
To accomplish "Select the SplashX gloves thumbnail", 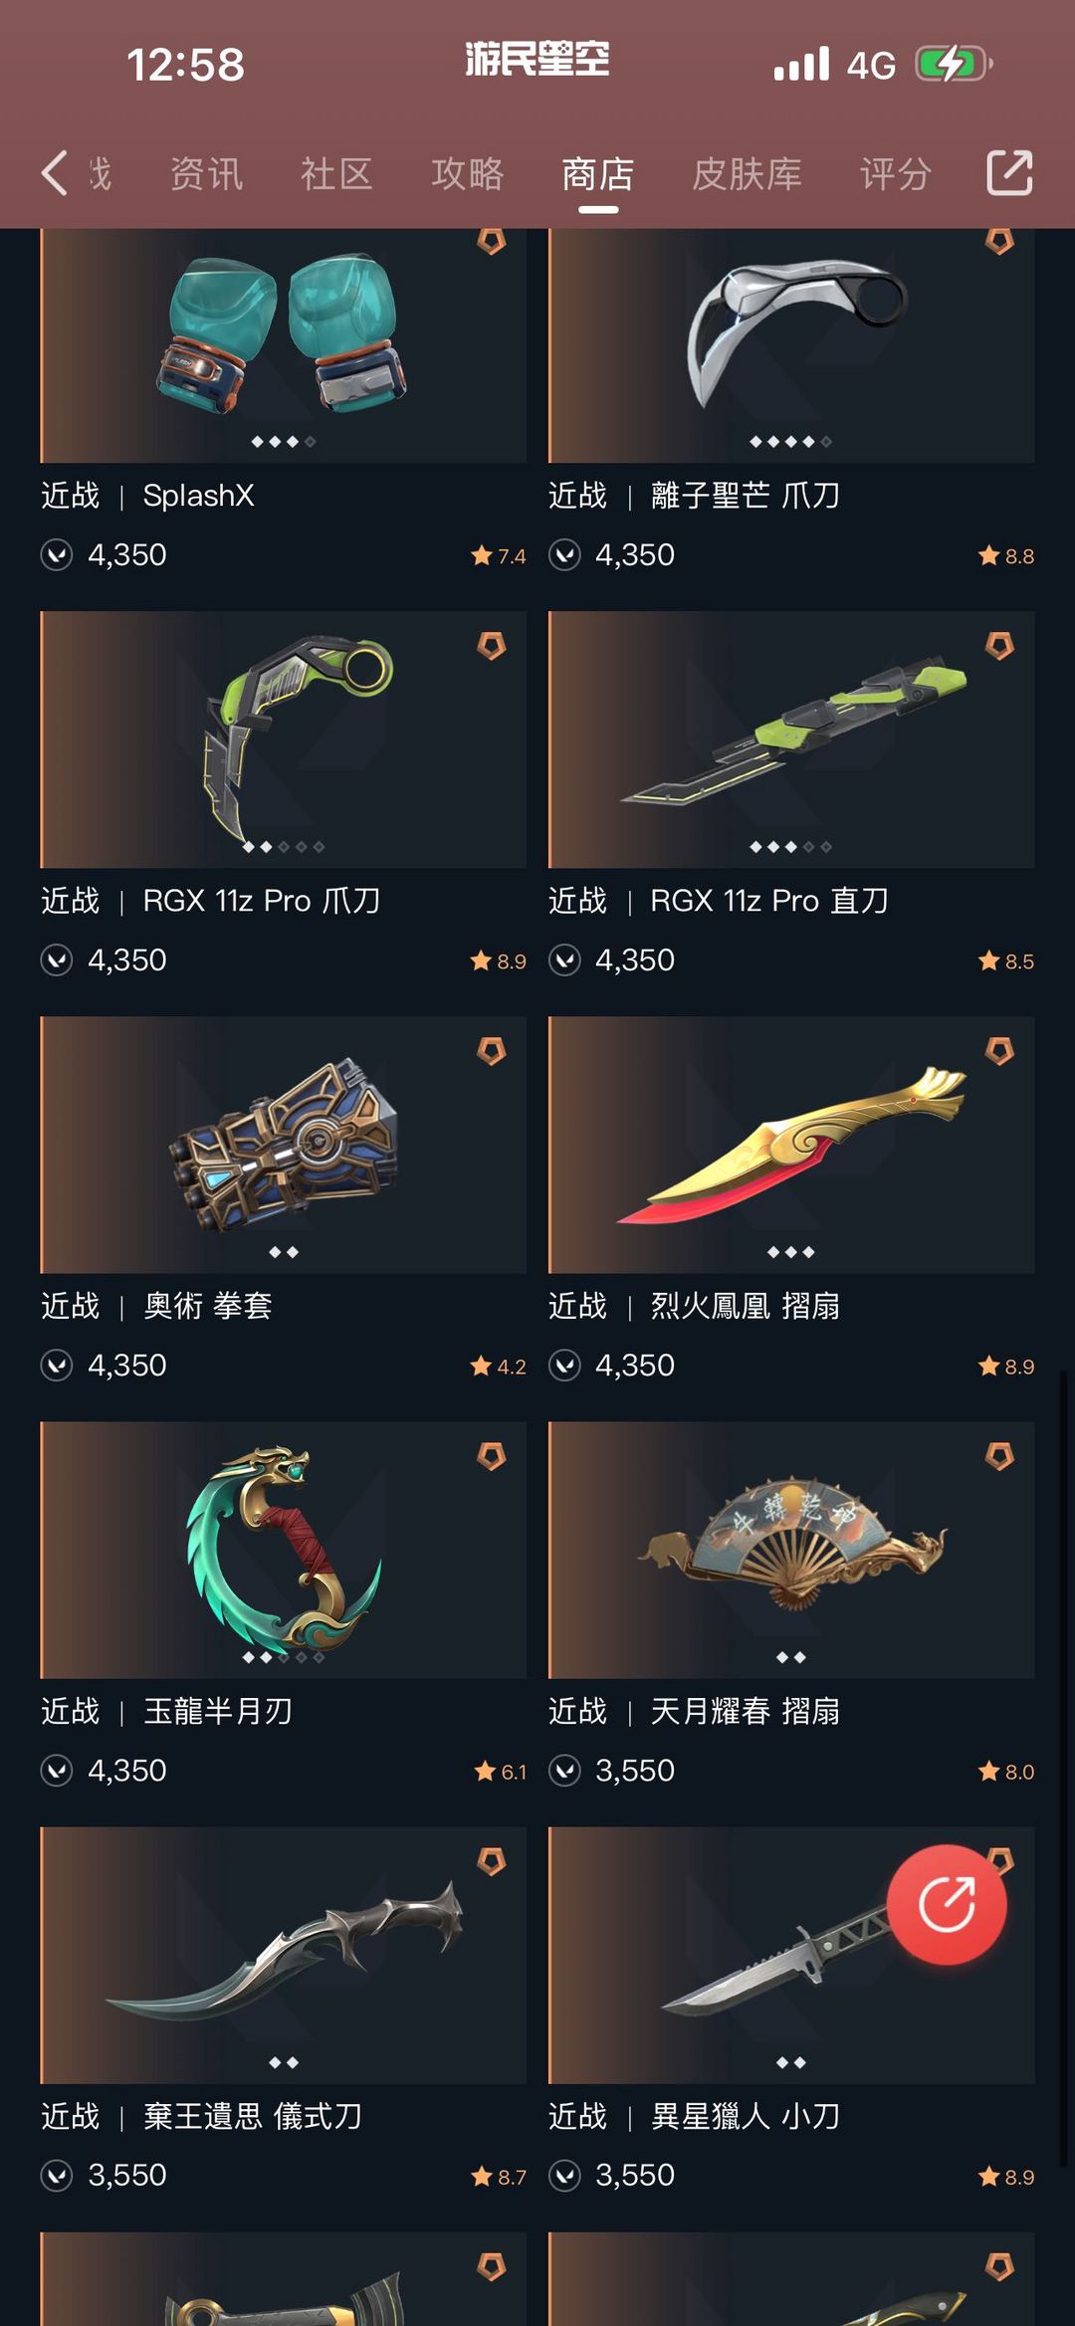I will pos(284,345).
